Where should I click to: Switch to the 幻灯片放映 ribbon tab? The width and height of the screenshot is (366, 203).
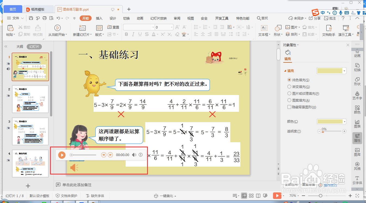(159, 18)
